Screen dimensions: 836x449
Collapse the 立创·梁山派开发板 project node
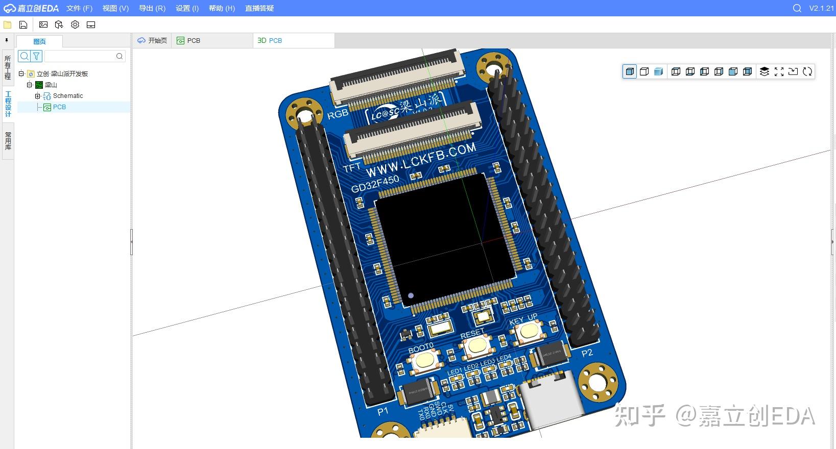[x=21, y=73]
